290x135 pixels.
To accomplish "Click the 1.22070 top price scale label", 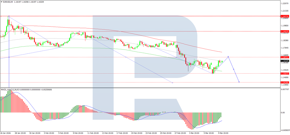I will tap(284, 4).
